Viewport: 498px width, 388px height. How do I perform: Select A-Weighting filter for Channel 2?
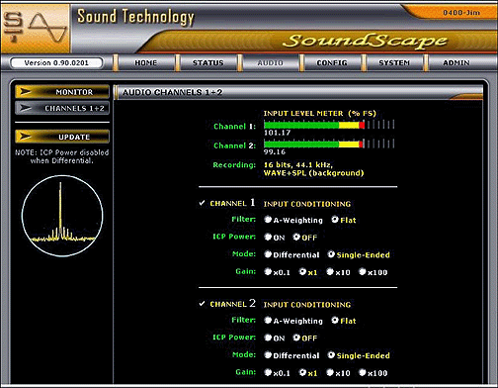[268, 320]
